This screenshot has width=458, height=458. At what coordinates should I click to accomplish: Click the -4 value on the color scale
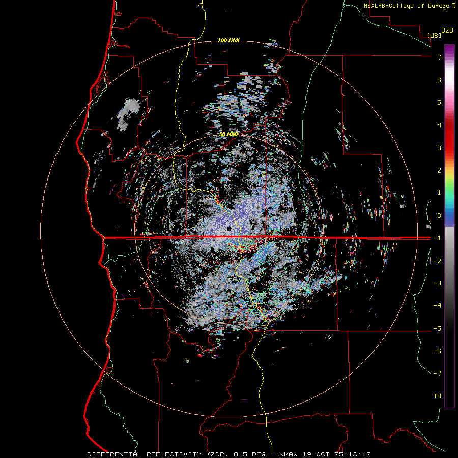tap(437, 306)
